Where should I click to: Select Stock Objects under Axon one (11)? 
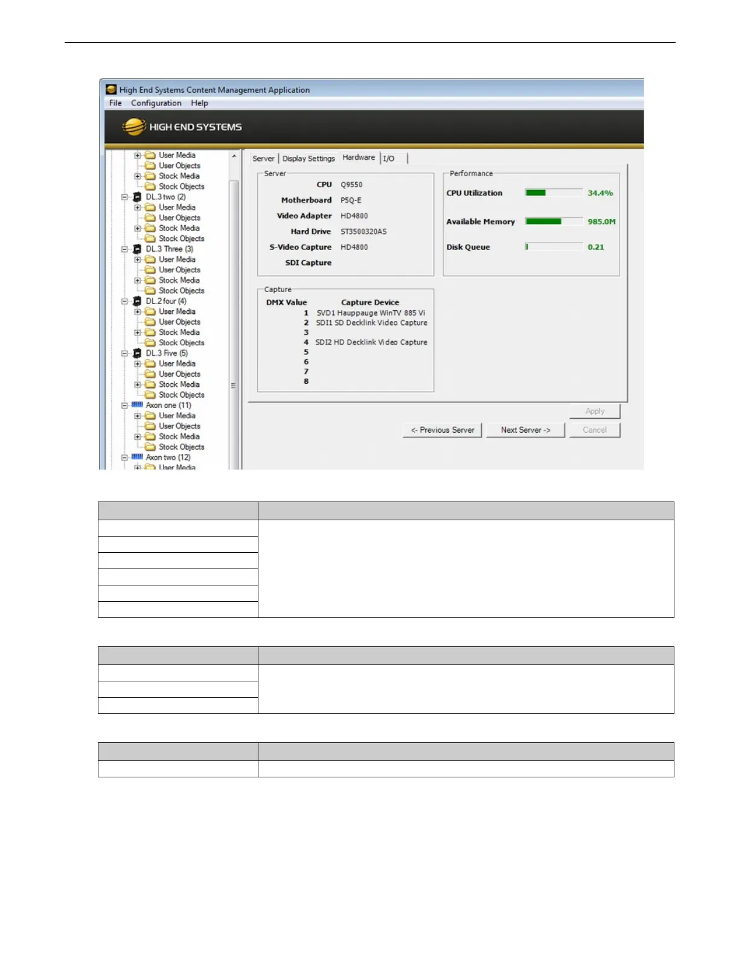(182, 447)
